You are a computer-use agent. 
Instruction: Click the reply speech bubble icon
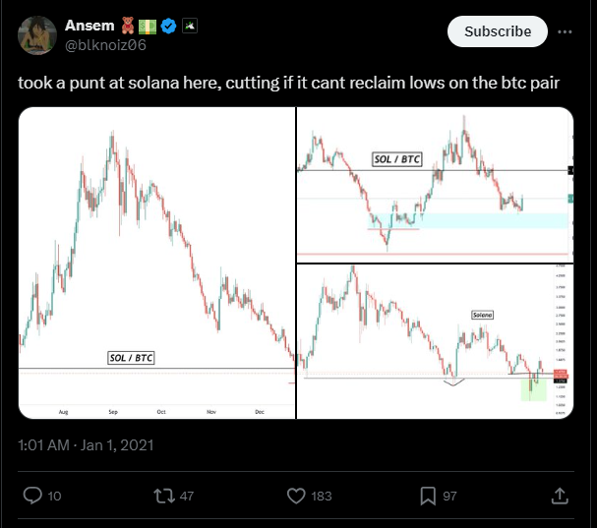[31, 497]
